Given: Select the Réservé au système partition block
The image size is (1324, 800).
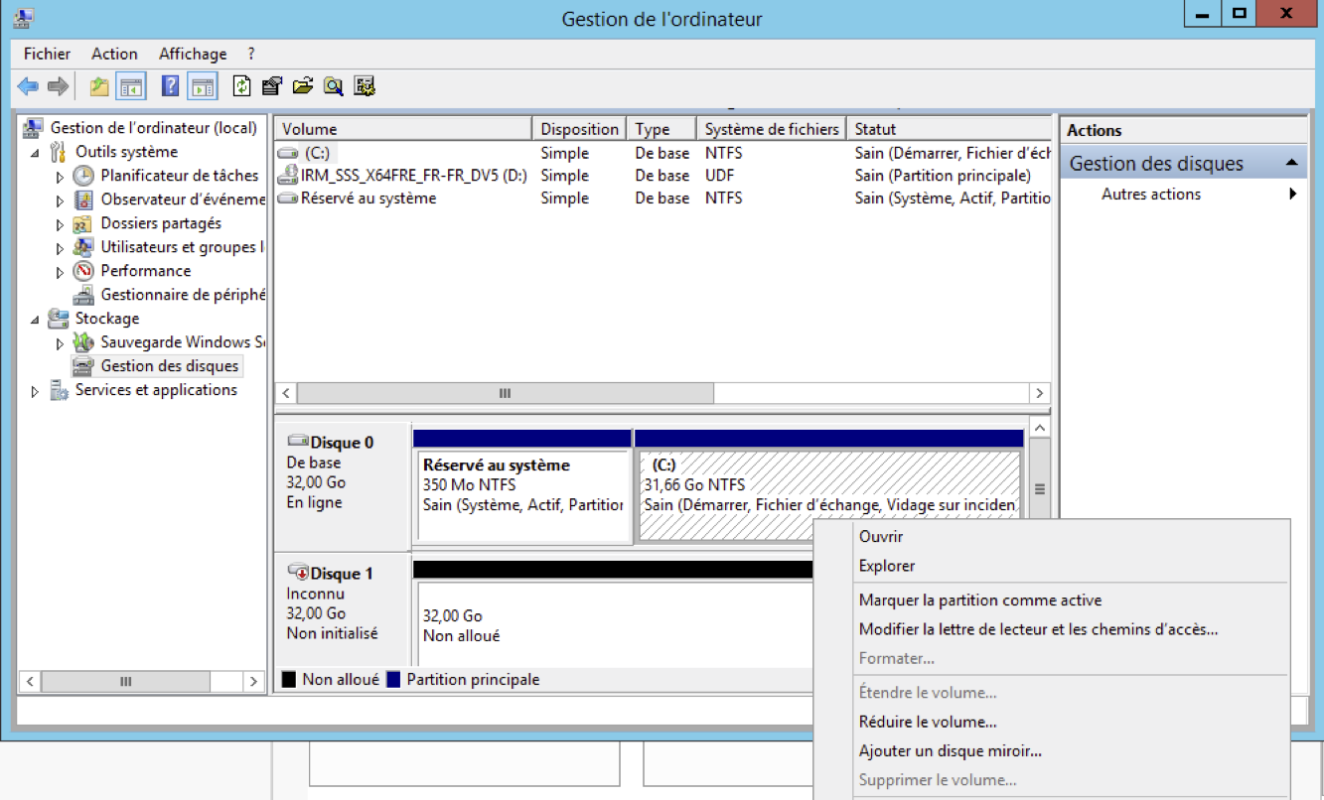Looking at the screenshot, I should (x=522, y=495).
